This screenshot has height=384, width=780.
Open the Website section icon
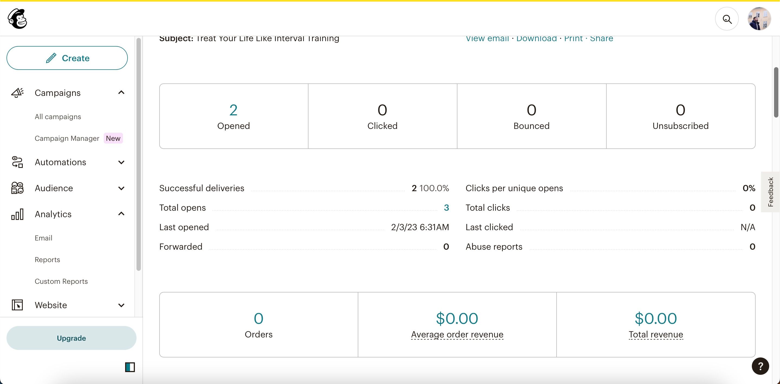tap(17, 305)
